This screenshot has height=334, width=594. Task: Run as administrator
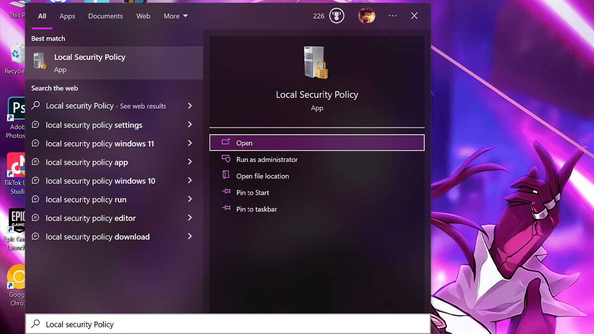267,159
